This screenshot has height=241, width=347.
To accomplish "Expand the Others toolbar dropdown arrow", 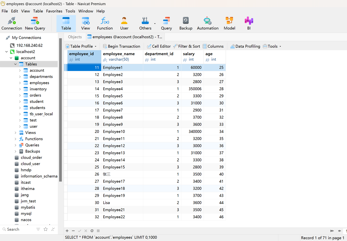I will click(155, 24).
